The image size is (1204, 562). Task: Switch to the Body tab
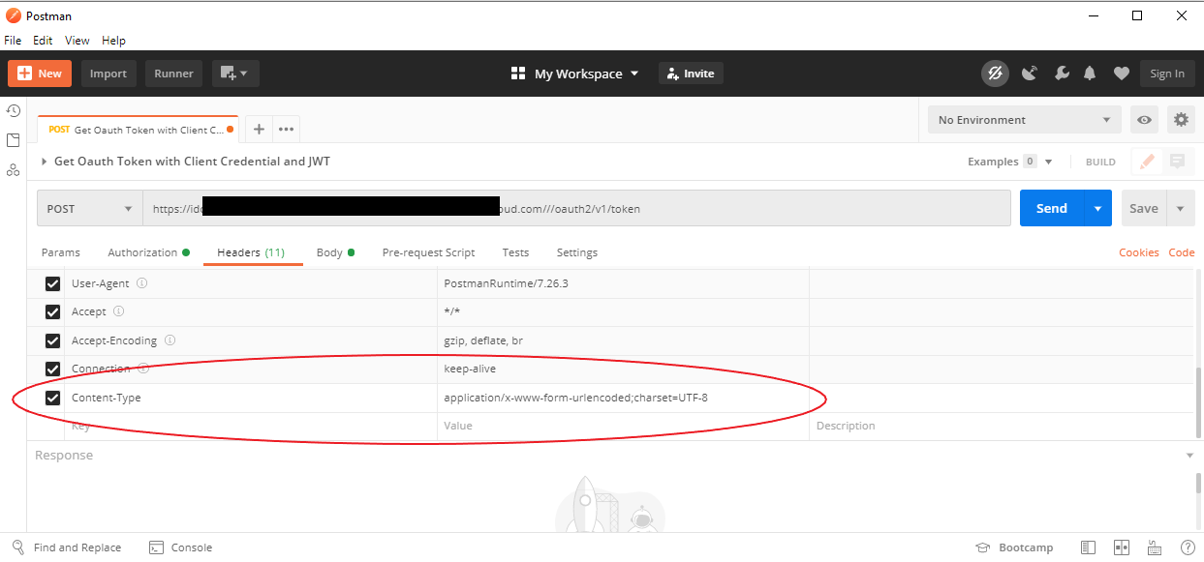(335, 252)
